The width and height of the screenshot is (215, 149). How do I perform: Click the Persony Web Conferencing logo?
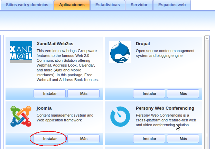tap(120, 117)
